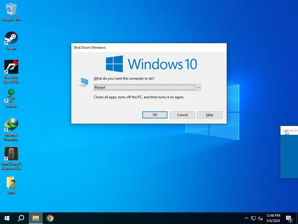Screen dimensions: 298x224
Task: Open File Explorer from the taskbar
Action: point(36,218)
